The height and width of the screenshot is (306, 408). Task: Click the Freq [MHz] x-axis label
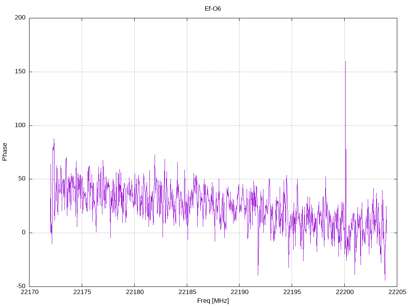click(x=213, y=300)
